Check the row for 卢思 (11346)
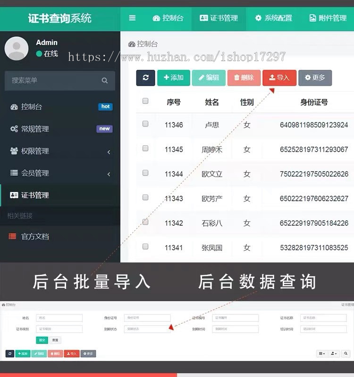 pos(145,124)
